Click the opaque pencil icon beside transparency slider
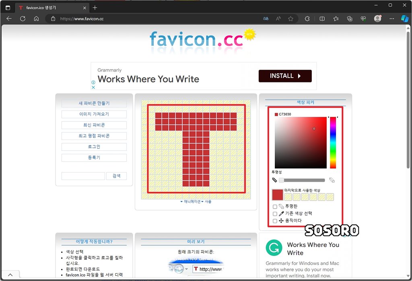 [x=274, y=180]
